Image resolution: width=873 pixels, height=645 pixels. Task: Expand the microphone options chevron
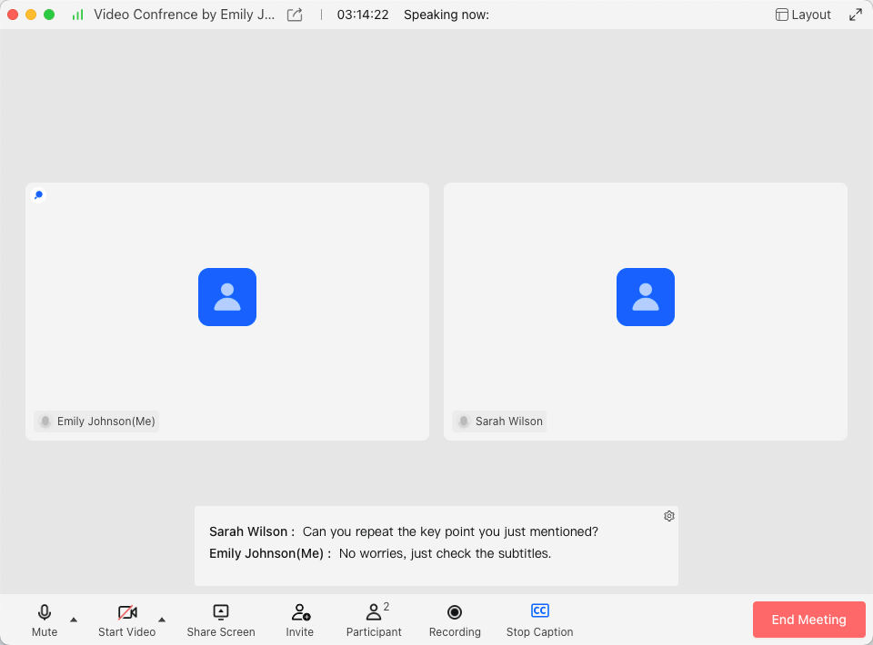pos(74,621)
